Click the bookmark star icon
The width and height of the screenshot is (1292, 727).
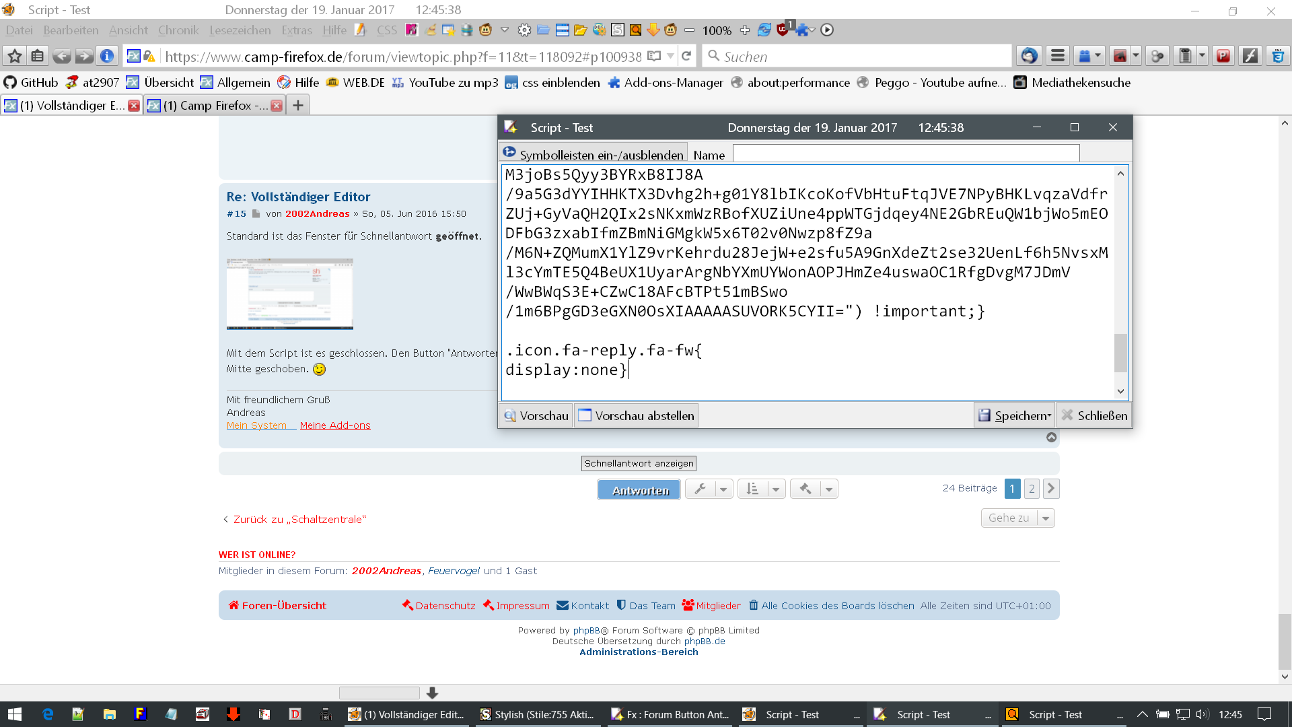tap(15, 57)
